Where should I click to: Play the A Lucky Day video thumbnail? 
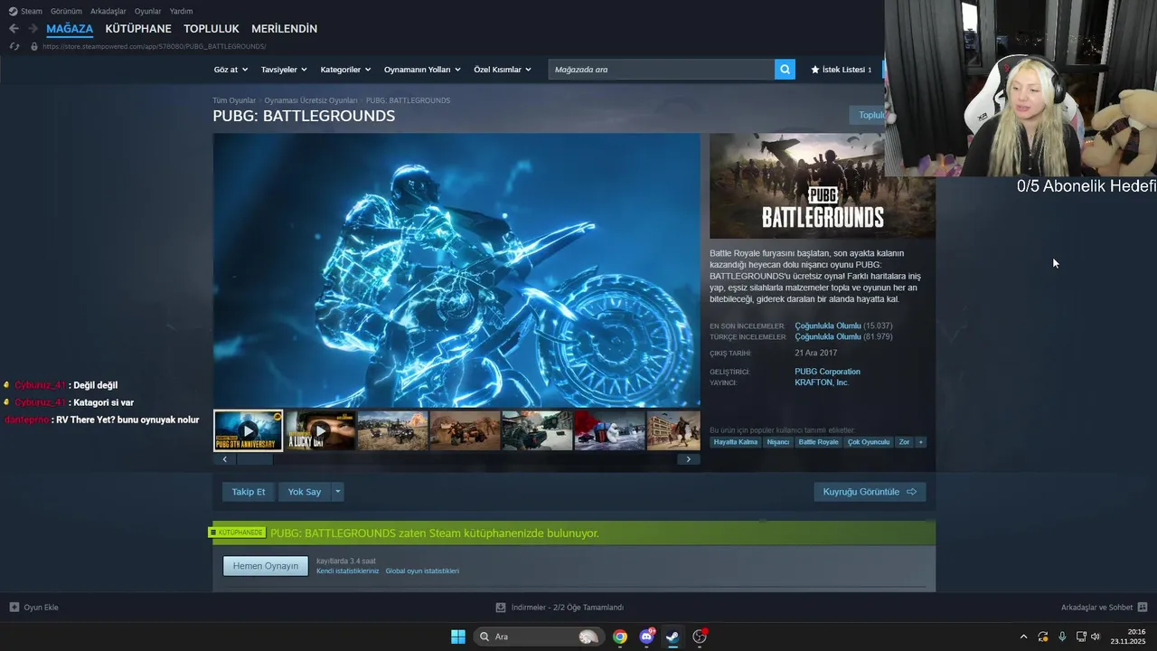[x=320, y=430]
